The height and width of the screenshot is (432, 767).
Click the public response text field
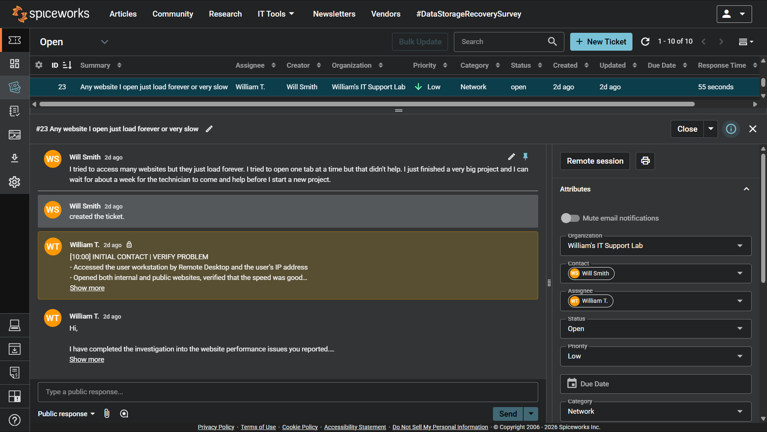point(287,392)
